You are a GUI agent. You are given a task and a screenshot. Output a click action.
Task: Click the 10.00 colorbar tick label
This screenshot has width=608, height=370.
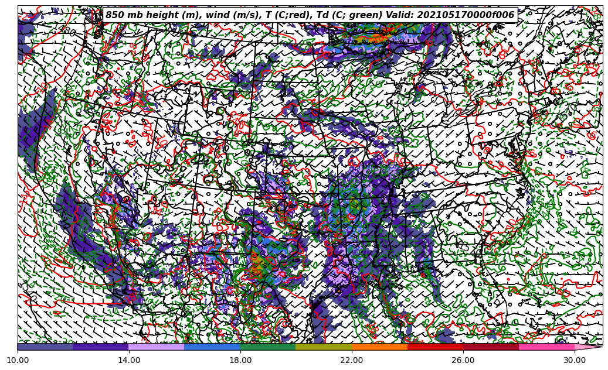(18, 360)
